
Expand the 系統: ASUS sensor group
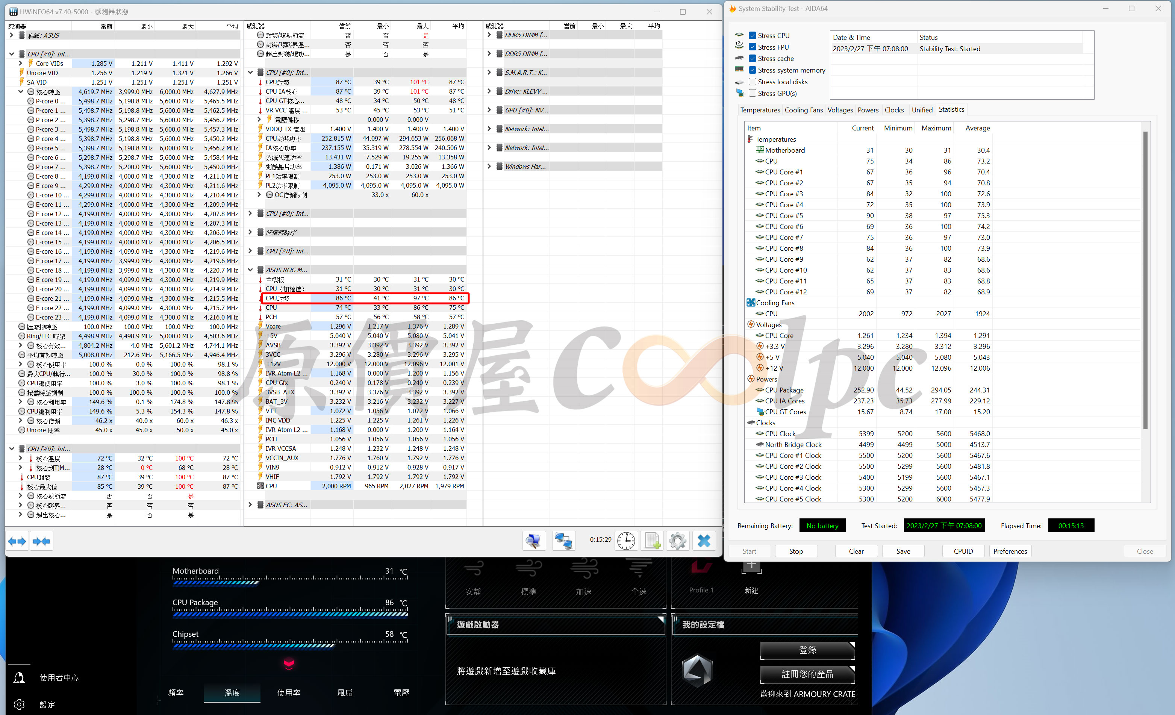tap(11, 35)
